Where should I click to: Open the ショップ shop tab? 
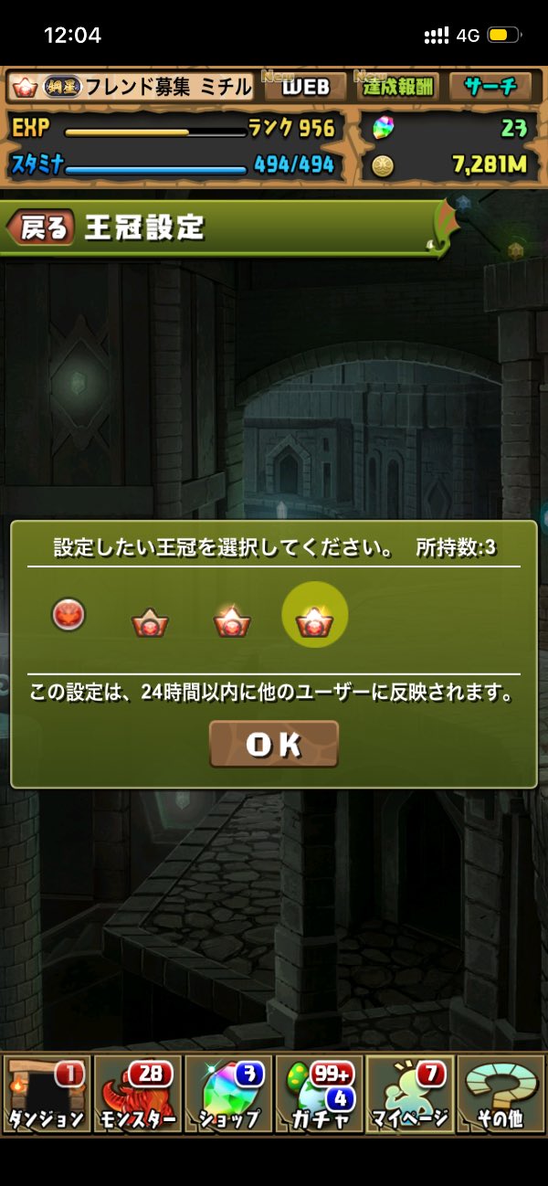tap(228, 1095)
